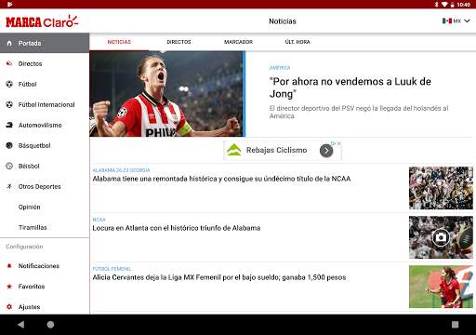Tap the Directos megaphone icon
This screenshot has height=335, width=476.
9,63
